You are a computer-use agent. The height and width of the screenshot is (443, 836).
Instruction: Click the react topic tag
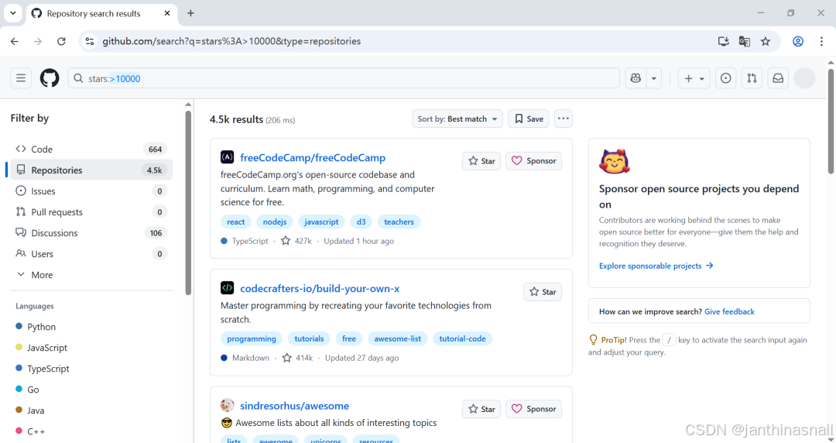click(x=235, y=221)
